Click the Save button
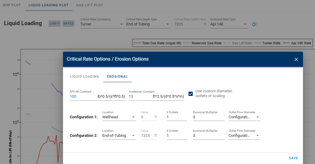Image resolution: width=315 pixels, height=164 pixels. 293,158
